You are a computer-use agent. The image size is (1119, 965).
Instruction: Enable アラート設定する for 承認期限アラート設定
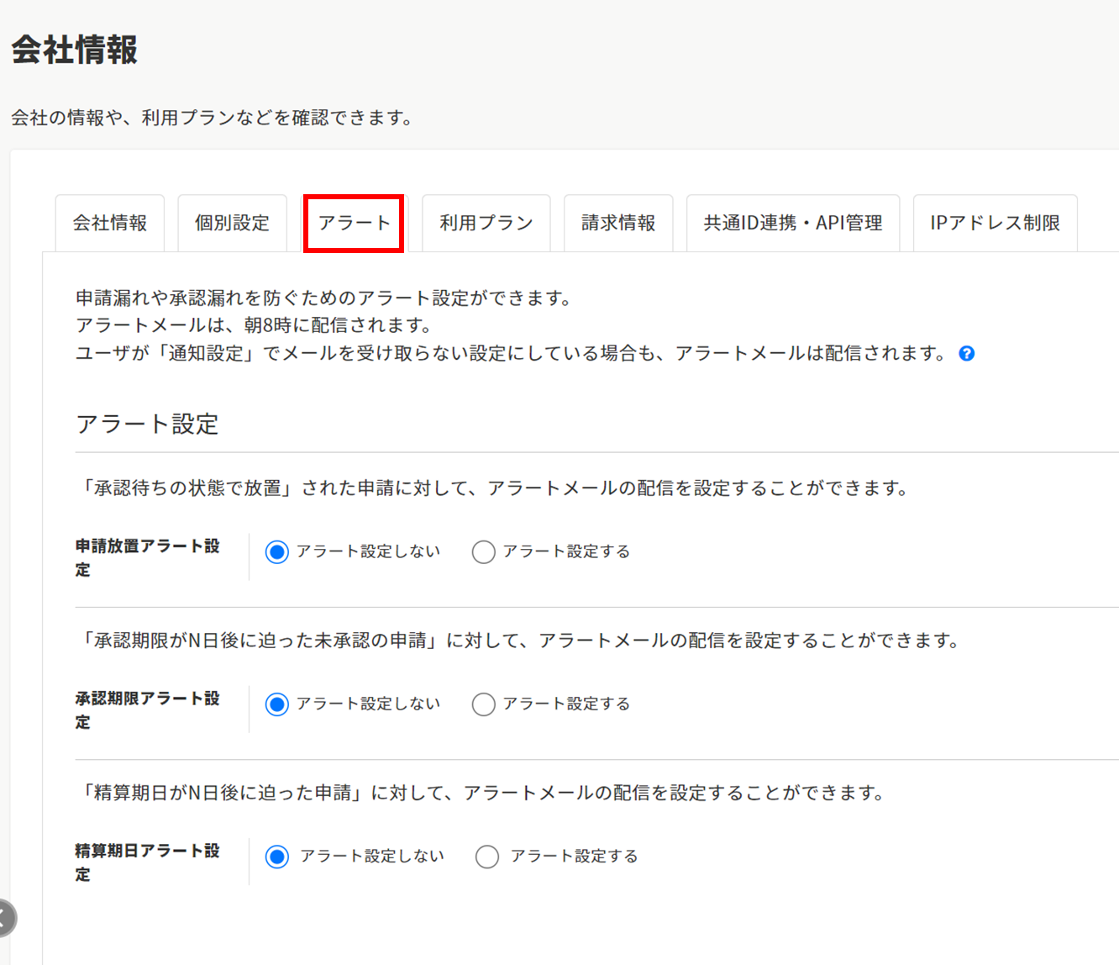tap(483, 704)
